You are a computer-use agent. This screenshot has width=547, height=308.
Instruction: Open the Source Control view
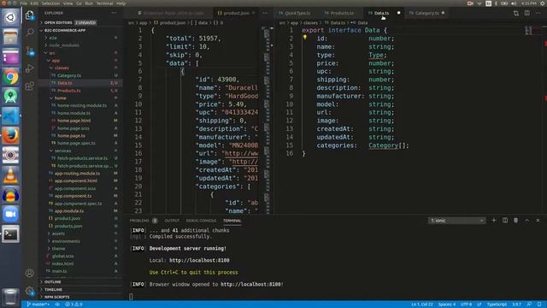click(30, 50)
